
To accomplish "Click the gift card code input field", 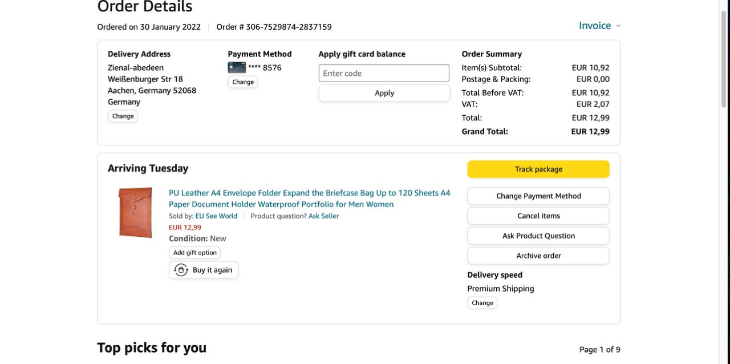I will [x=384, y=73].
